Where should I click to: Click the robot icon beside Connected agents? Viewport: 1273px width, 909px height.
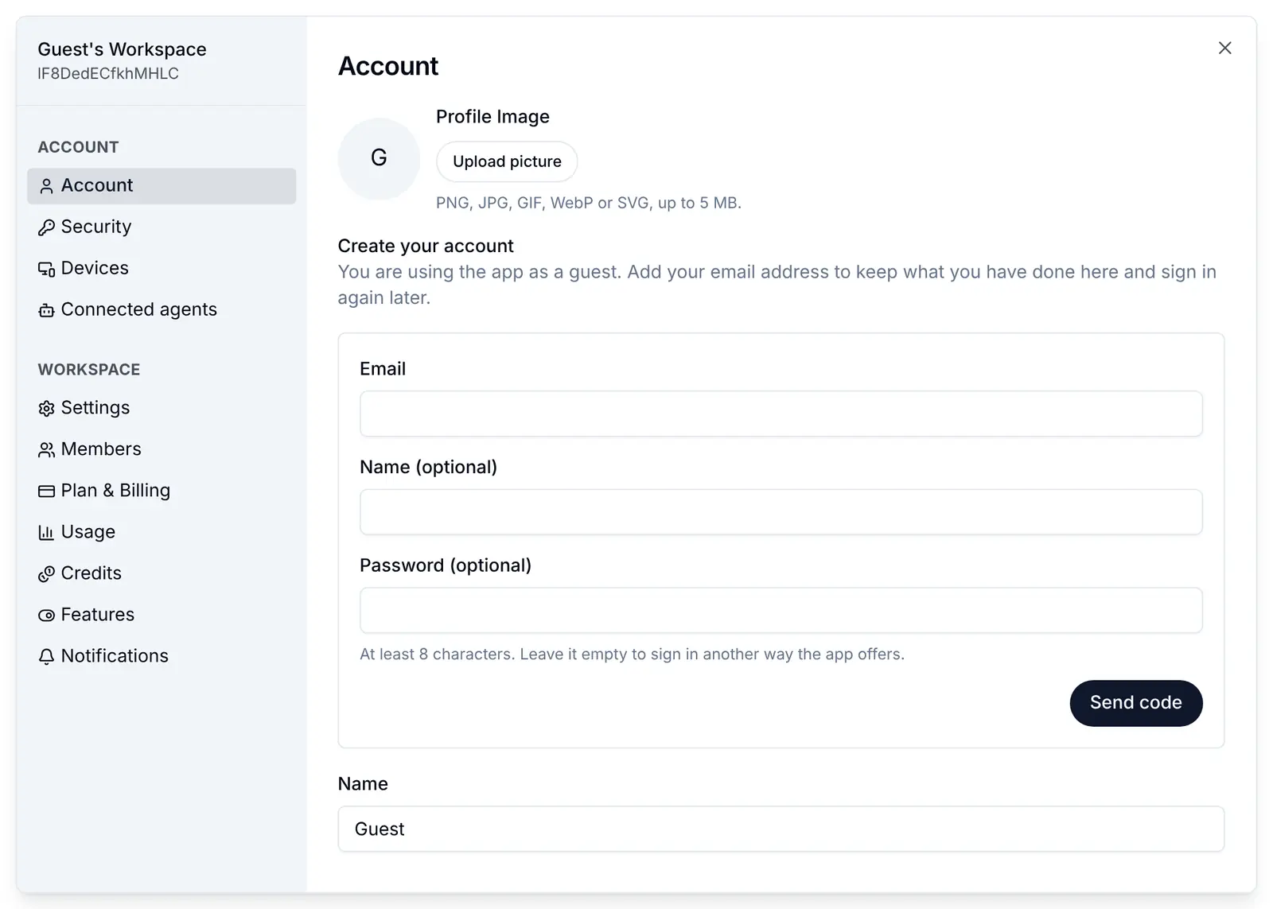click(x=46, y=310)
